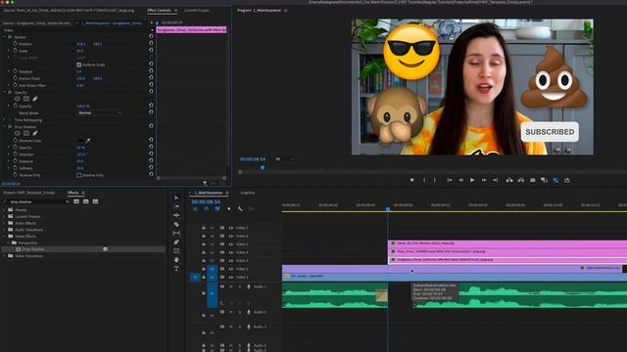Screen dimensions: 627x352
Task: Select the Ripple Edit tool
Action: coord(176,215)
